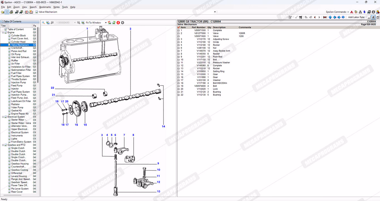Screen dimensions: 380x201
Task: Tick the checkbox for item 3 Adjusting Screw
Action: pyautogui.click(x=179, y=39)
